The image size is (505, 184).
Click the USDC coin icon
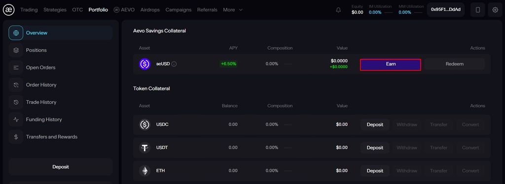coord(144,124)
